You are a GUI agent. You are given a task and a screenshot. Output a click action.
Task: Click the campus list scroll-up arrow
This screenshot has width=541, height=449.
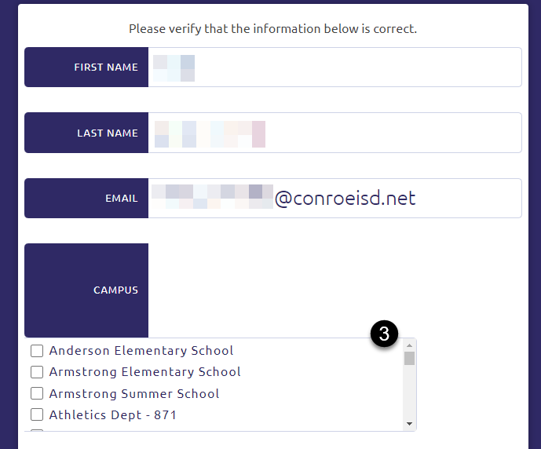tap(409, 345)
